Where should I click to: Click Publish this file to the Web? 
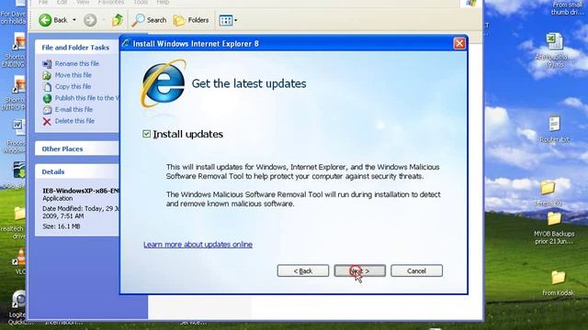[86, 98]
